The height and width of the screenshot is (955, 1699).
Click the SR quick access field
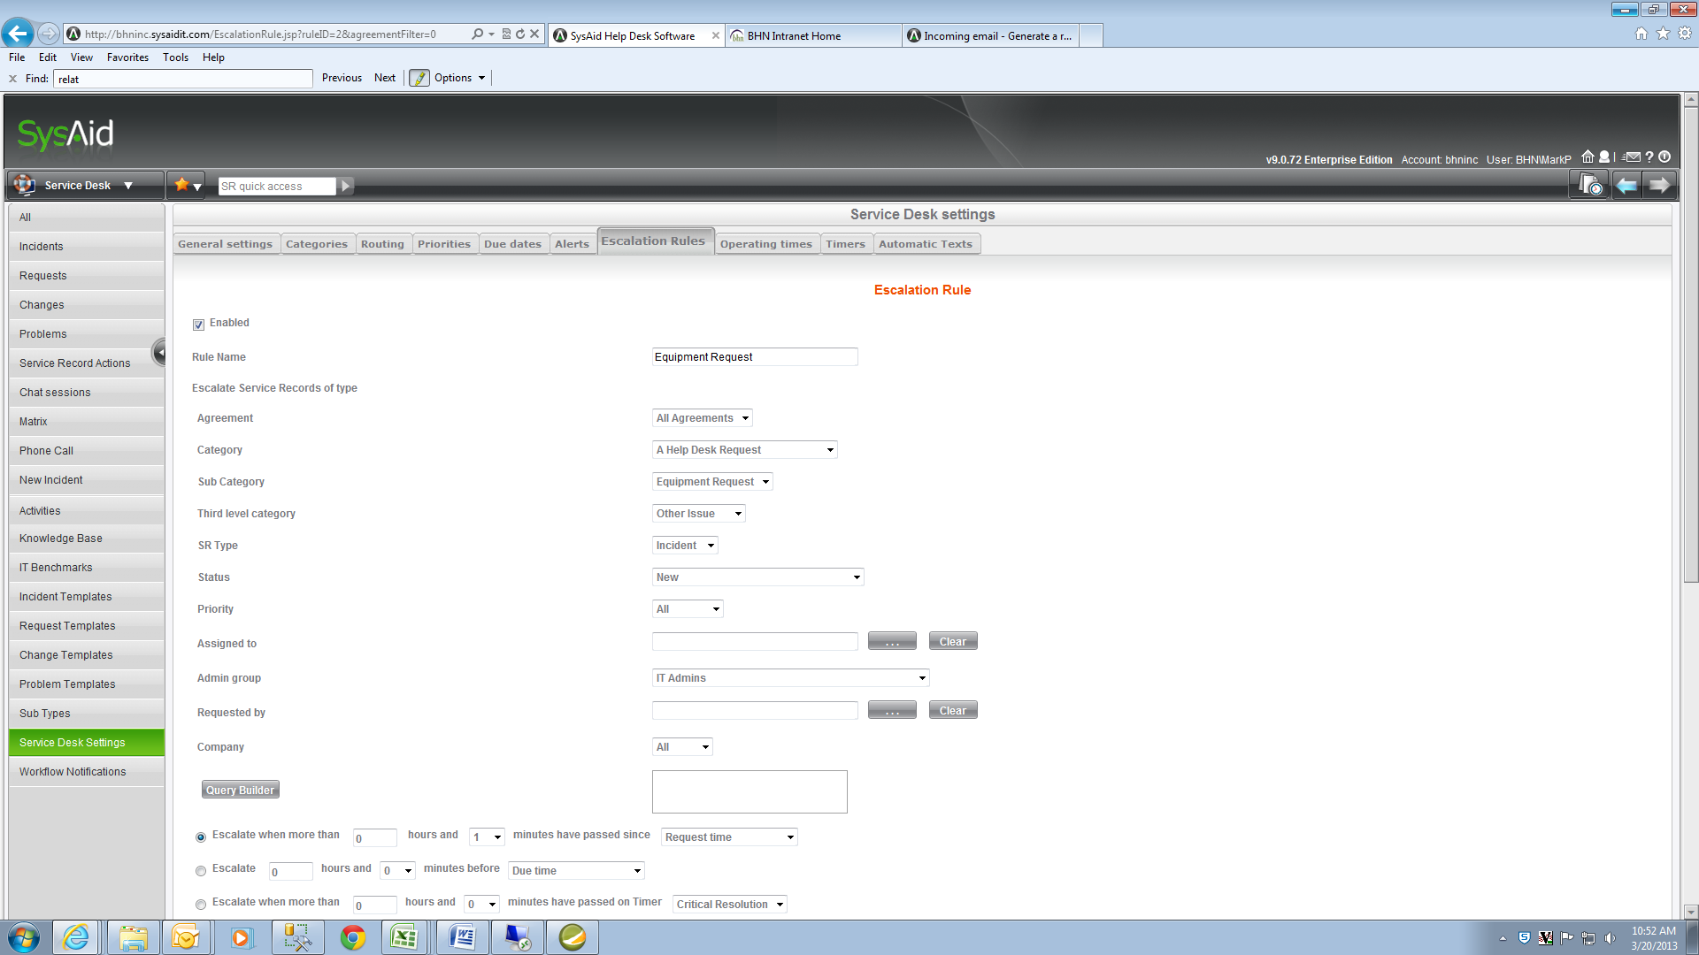277,187
